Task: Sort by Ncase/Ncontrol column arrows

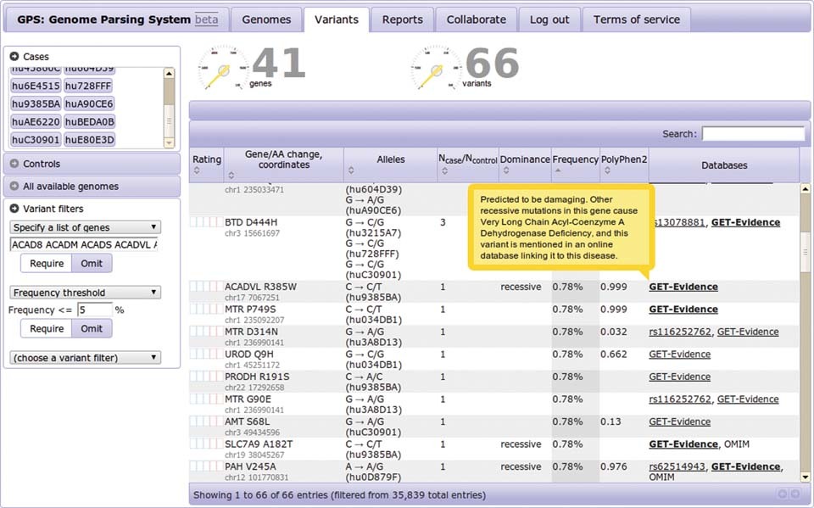Action: [x=444, y=171]
